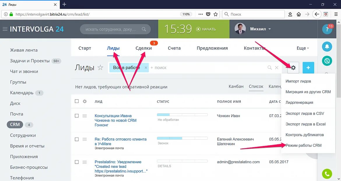Switch to Список view
341x181 pixels.
click(x=256, y=86)
